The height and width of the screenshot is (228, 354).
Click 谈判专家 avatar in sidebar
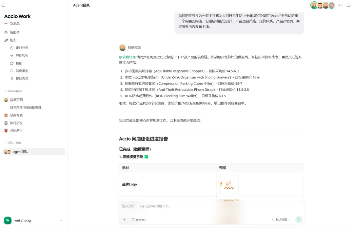coord(6,115)
